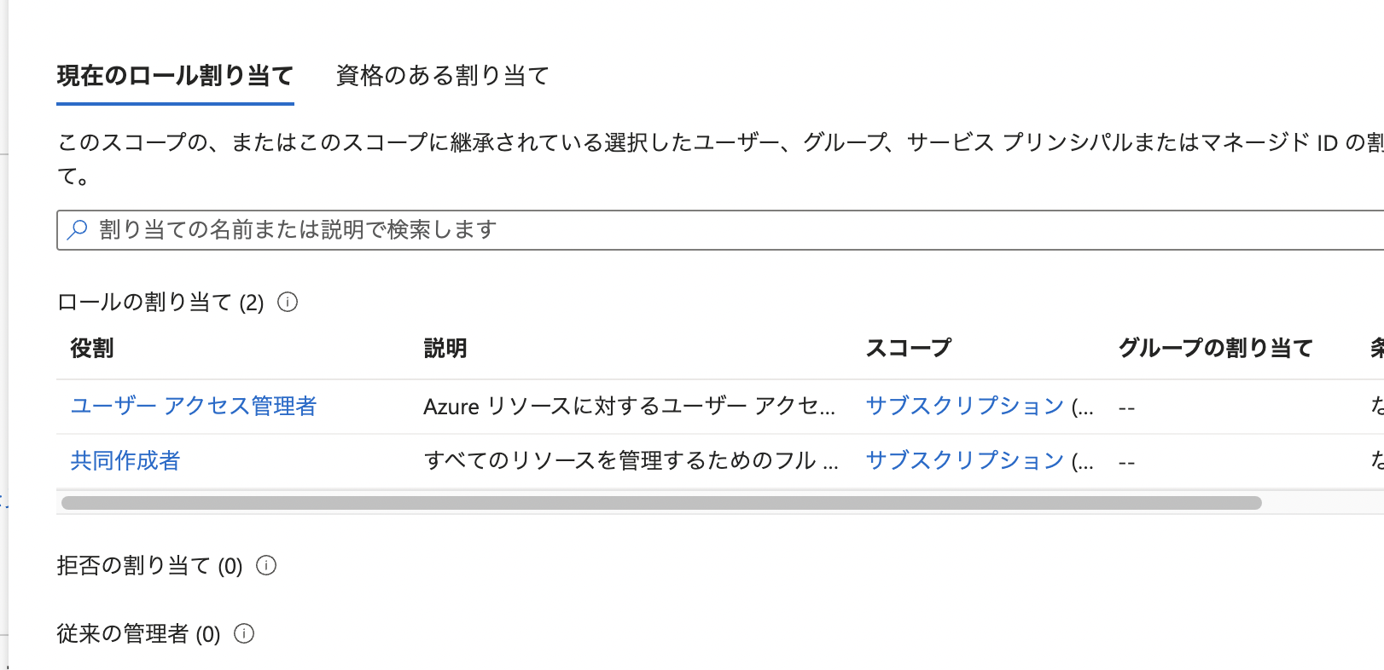Click the magnifying glass icon in the search box
Screen dimensions: 1384x670
77,229
